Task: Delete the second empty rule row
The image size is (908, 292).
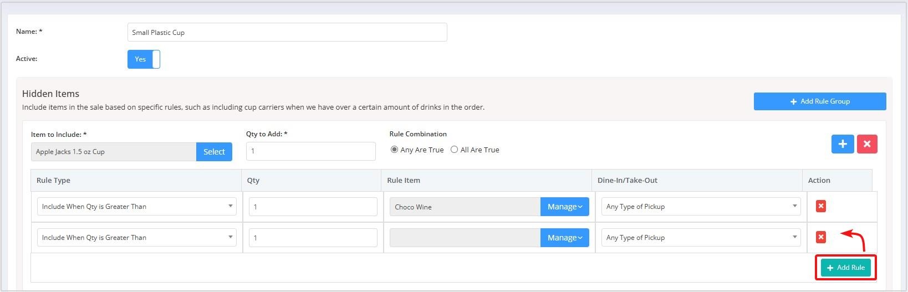Action: click(821, 237)
